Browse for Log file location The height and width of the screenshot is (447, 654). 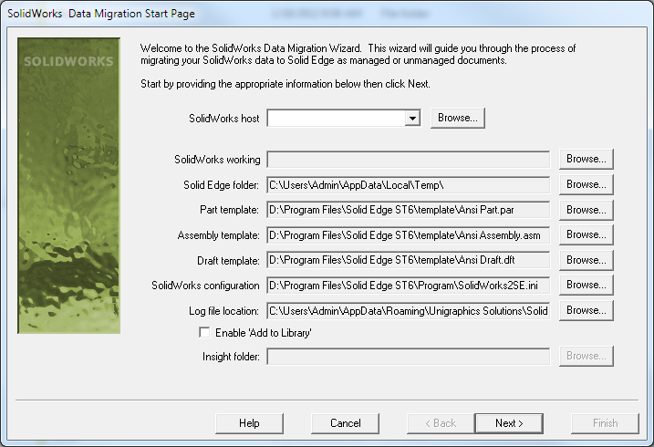586,310
